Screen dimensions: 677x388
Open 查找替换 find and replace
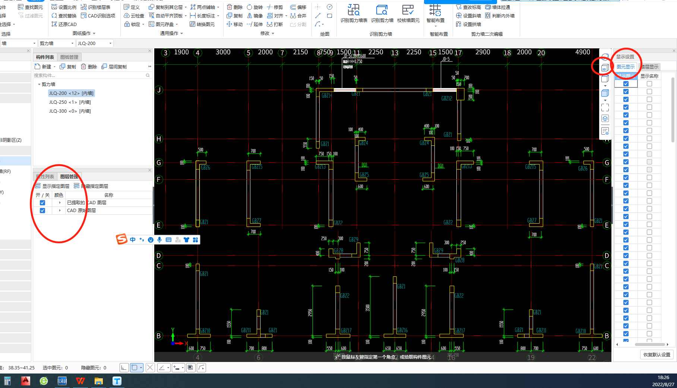tap(64, 16)
